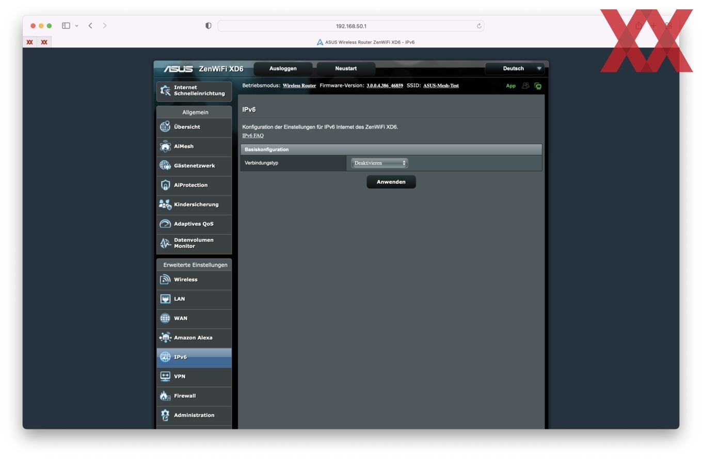The image size is (702, 459).
Task: Click the Neustart button
Action: (346, 69)
